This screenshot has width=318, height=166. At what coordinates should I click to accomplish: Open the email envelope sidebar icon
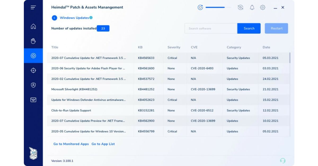coord(33,100)
